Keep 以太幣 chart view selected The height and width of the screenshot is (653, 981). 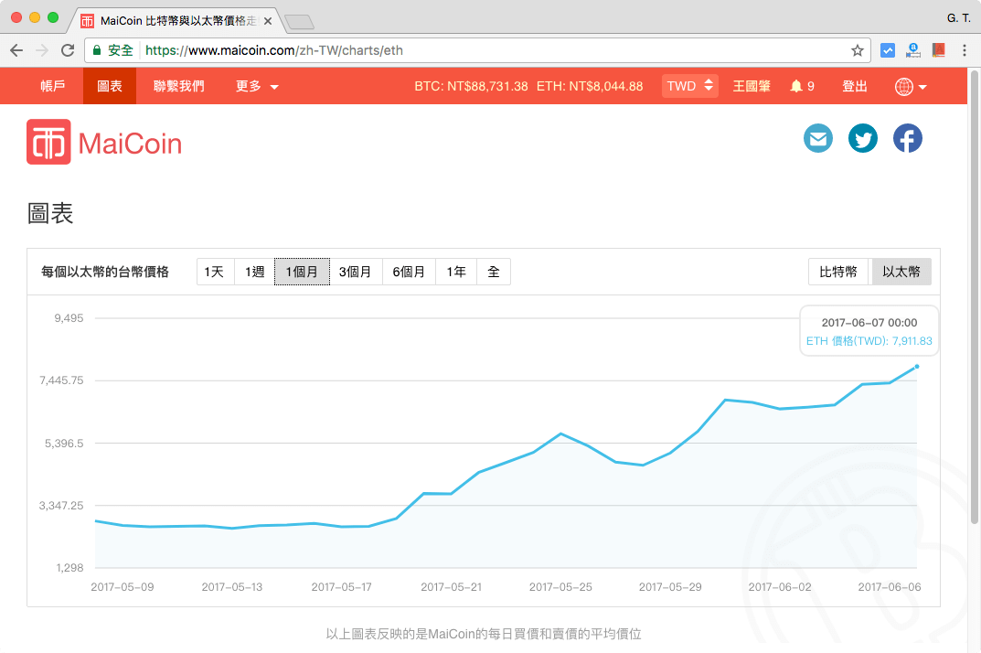[901, 272]
